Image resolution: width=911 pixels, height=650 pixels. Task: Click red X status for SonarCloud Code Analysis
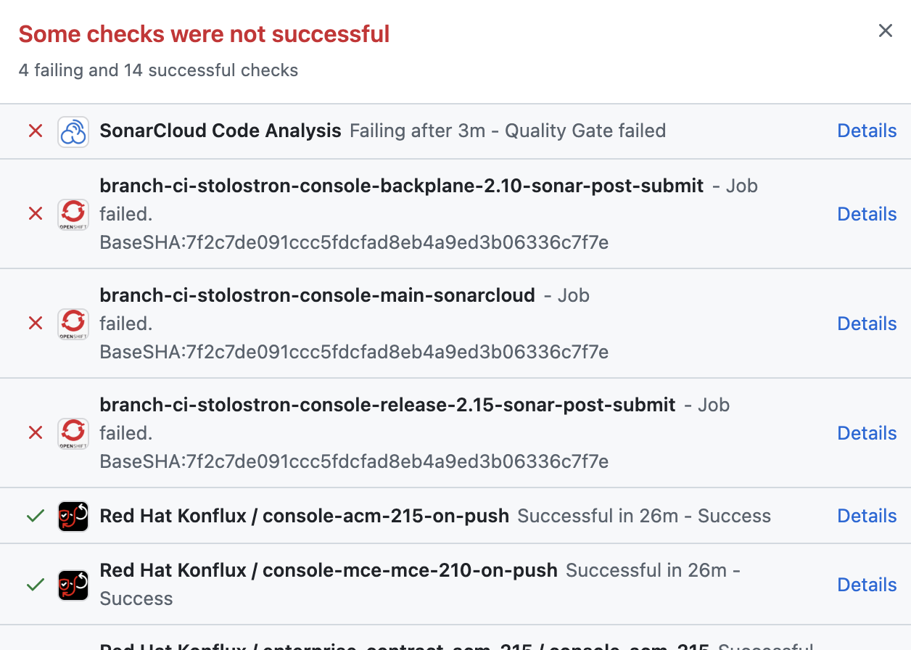point(35,131)
